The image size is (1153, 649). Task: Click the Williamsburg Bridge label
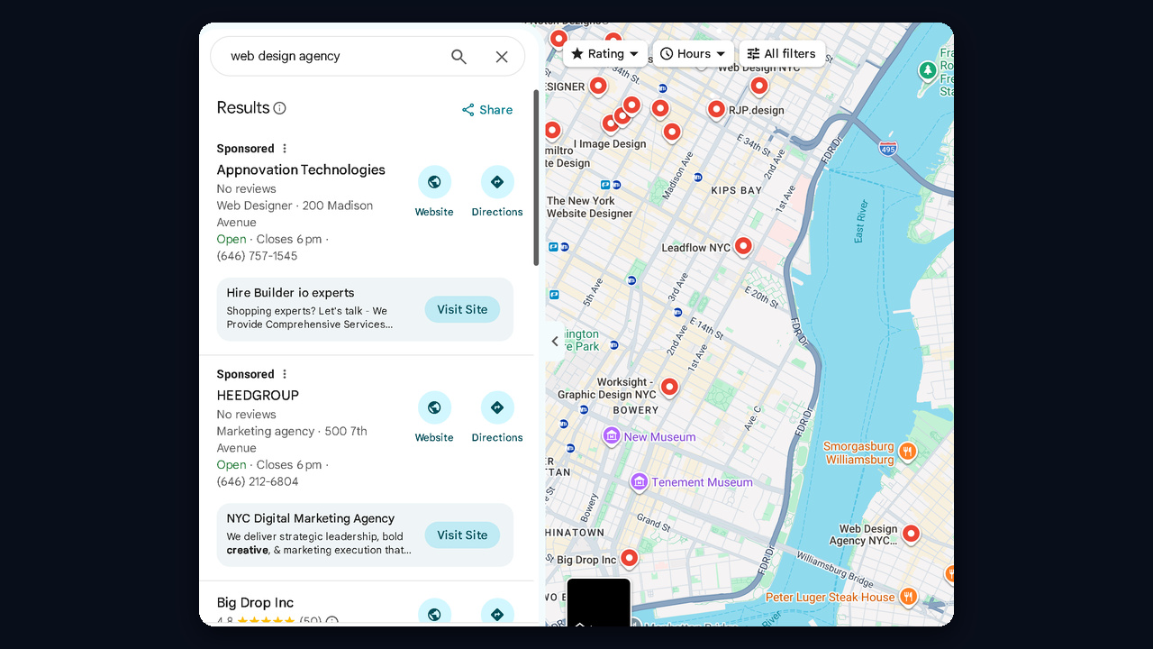[x=835, y=571]
